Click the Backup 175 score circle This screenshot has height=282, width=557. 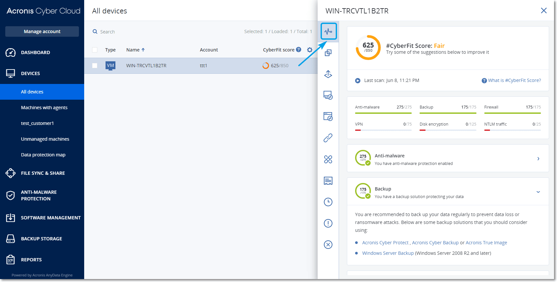pyautogui.click(x=363, y=191)
